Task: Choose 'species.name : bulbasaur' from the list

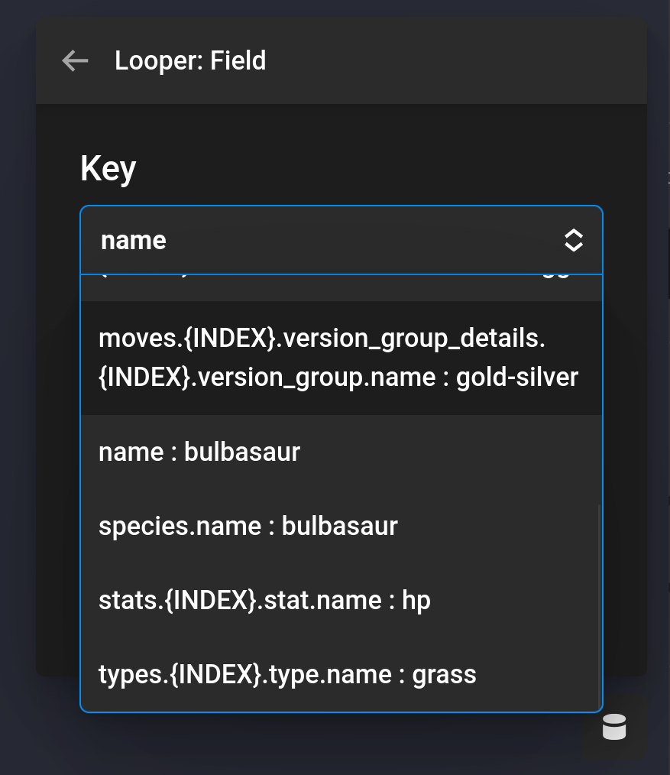Action: 248,526
